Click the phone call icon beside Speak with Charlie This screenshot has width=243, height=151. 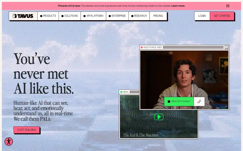pyautogui.click(x=199, y=101)
